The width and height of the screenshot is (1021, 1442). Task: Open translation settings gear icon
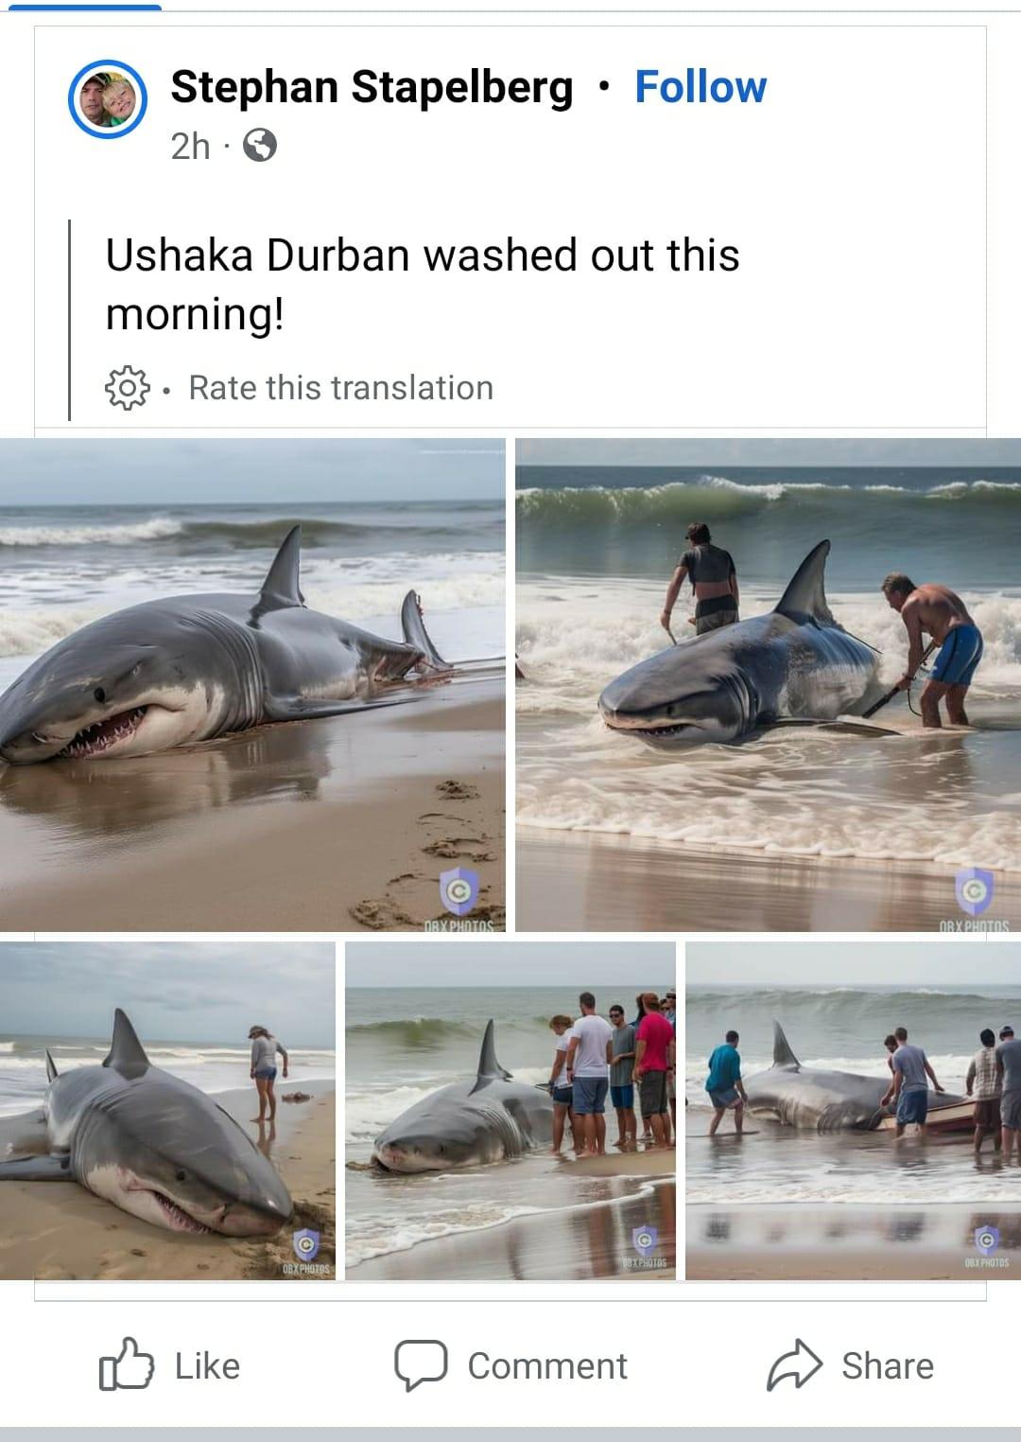[x=127, y=388]
